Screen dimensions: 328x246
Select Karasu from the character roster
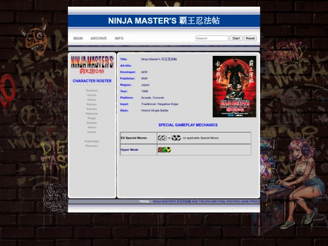[92, 104]
